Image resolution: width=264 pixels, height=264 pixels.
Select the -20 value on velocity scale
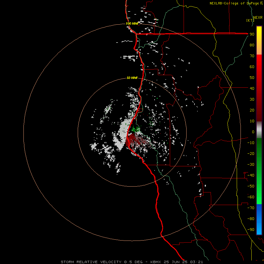click(x=251, y=153)
